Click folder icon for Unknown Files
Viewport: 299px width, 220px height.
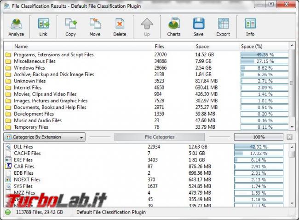(x=8, y=81)
